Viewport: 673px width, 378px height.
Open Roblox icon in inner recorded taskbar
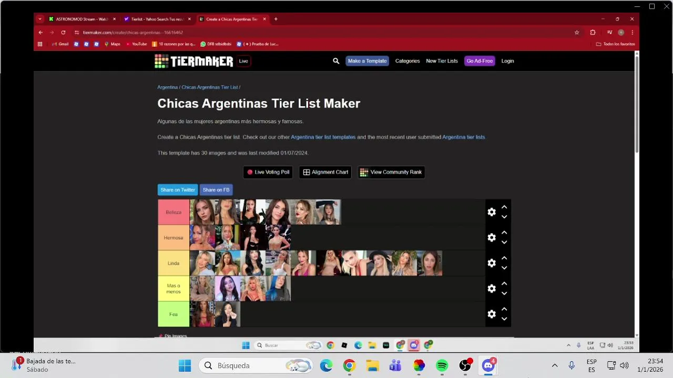point(344,345)
